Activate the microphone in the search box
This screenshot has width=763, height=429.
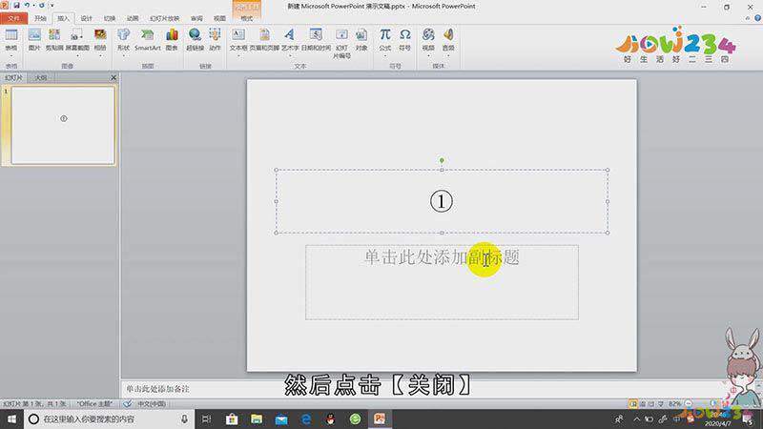[184, 419]
